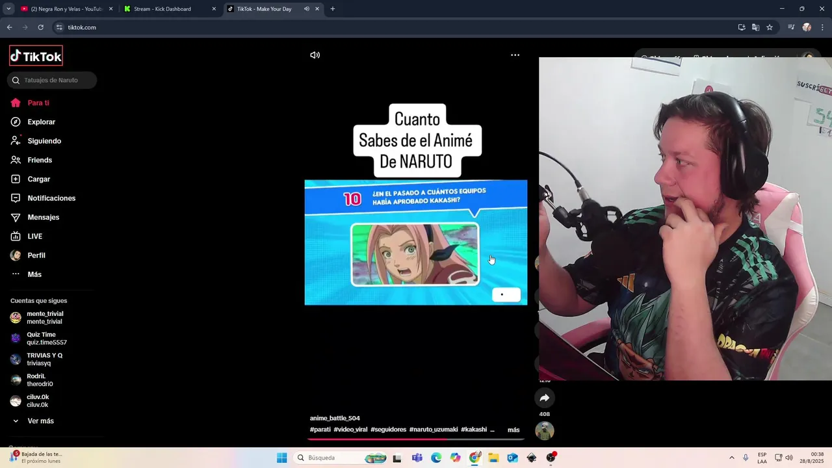
Task: Show hidden system tray icons
Action: 731,458
